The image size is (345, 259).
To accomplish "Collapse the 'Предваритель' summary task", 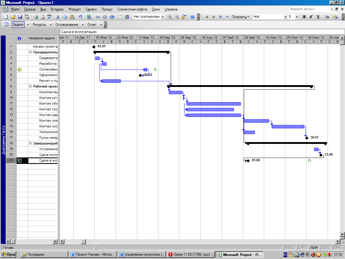I will (x=31, y=52).
